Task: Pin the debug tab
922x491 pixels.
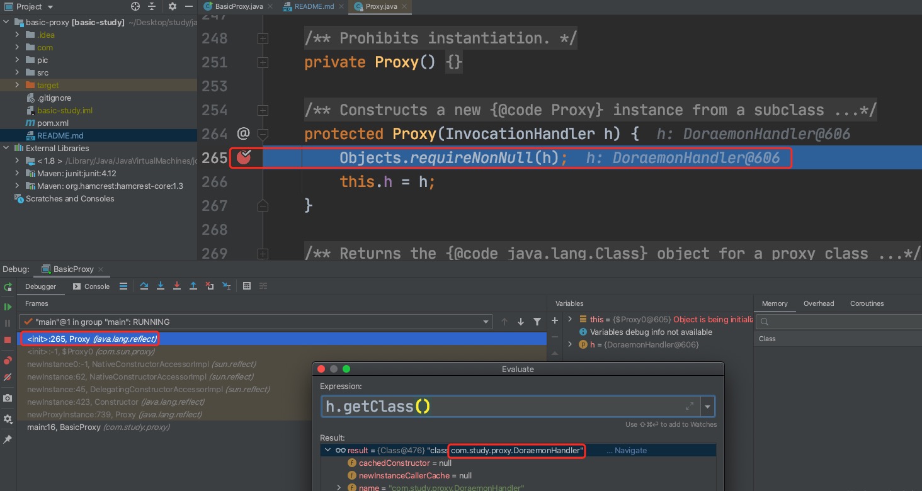Action: [8, 439]
